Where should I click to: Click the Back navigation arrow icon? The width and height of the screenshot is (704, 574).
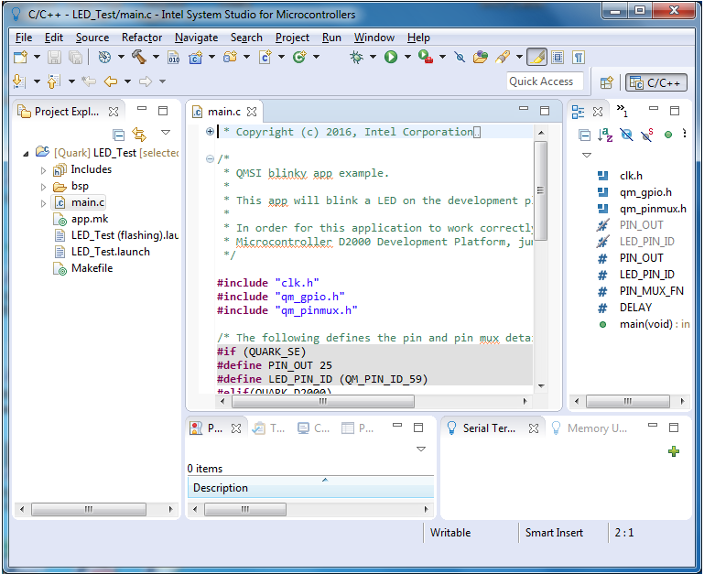tap(111, 81)
